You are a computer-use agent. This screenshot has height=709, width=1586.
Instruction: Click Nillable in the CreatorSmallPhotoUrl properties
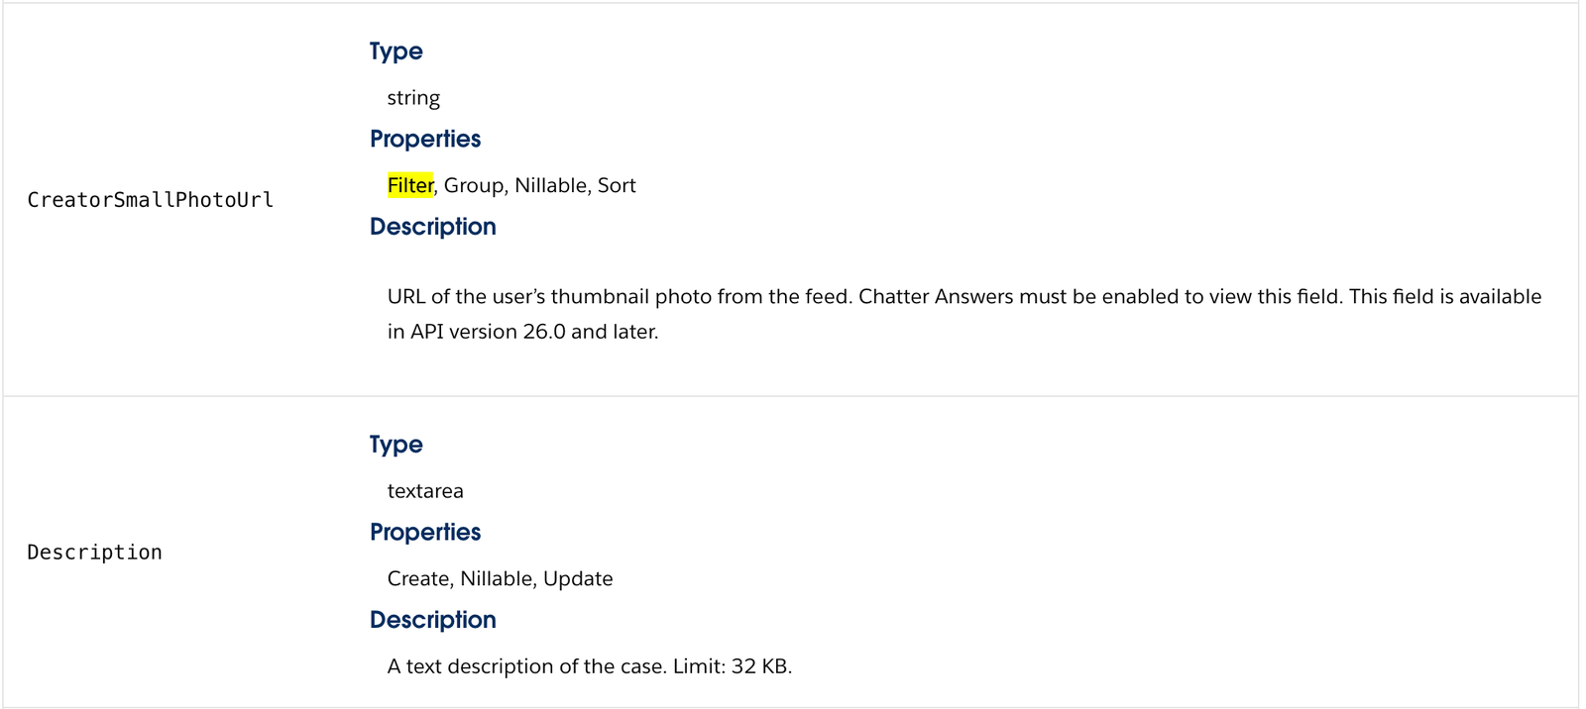pyautogui.click(x=550, y=185)
